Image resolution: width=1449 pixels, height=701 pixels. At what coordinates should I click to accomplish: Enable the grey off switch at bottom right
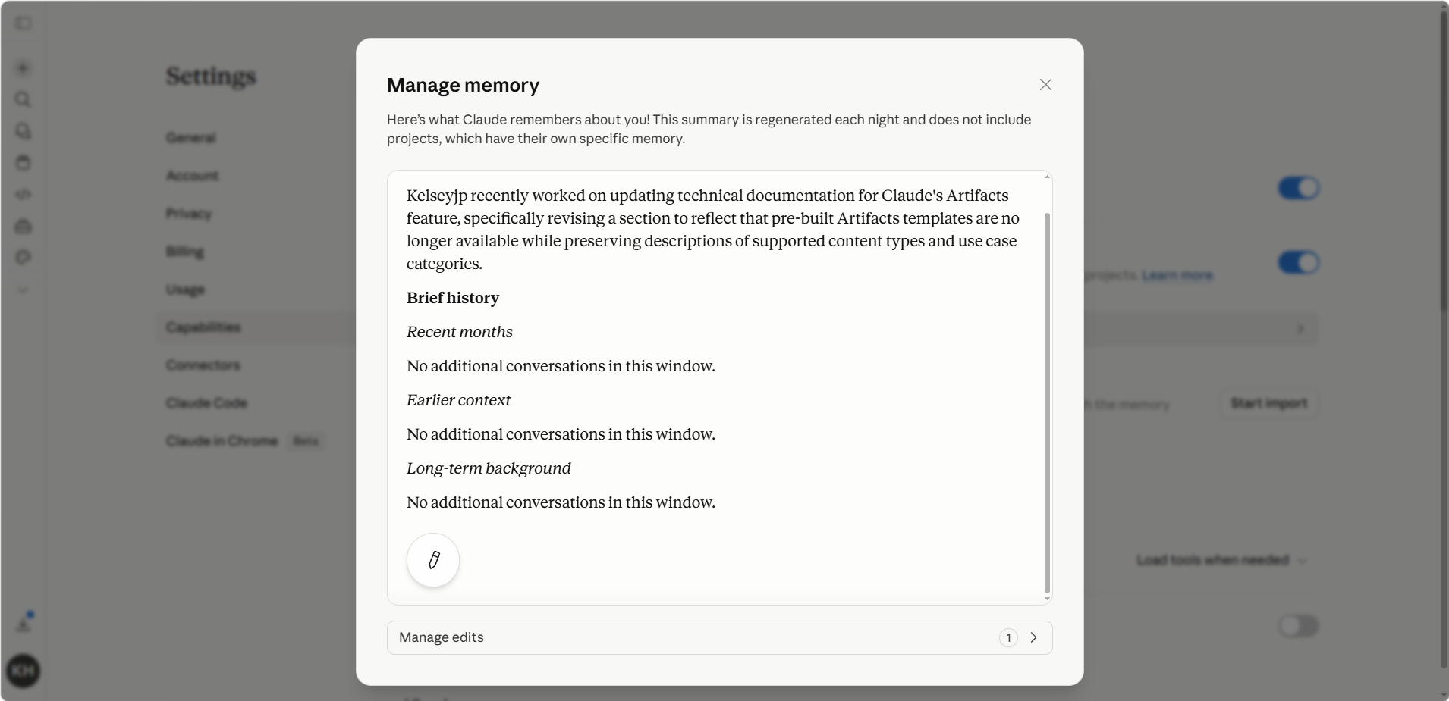coord(1299,626)
